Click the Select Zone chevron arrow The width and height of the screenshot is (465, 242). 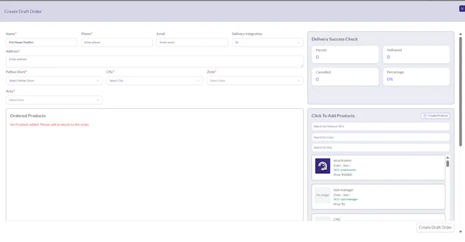(x=299, y=81)
